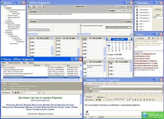
Task: Click the print icon in Почта reply toolbar
Action: tap(18, 92)
